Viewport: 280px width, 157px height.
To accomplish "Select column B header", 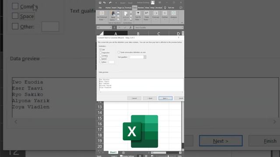I will (138, 33).
